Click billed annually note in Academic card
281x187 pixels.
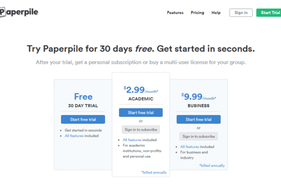tap(154, 172)
